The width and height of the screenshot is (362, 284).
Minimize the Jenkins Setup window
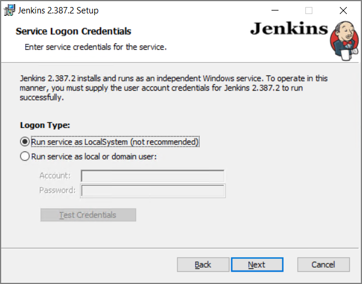[x=275, y=11]
